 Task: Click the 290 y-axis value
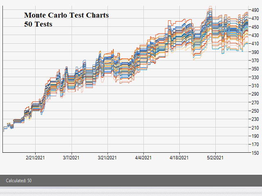[256, 94]
